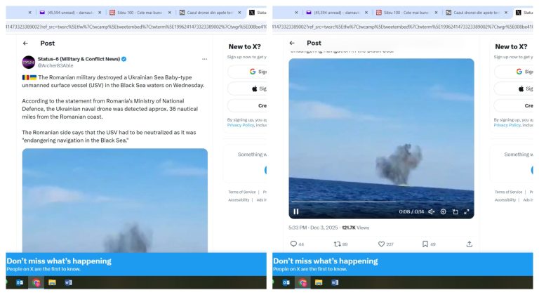Bookmark the post with 49 bookmarks
The image size is (539, 295).
[x=425, y=244]
